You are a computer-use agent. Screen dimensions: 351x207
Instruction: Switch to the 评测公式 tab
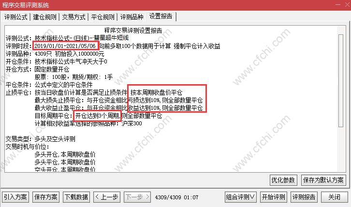pos(15,17)
